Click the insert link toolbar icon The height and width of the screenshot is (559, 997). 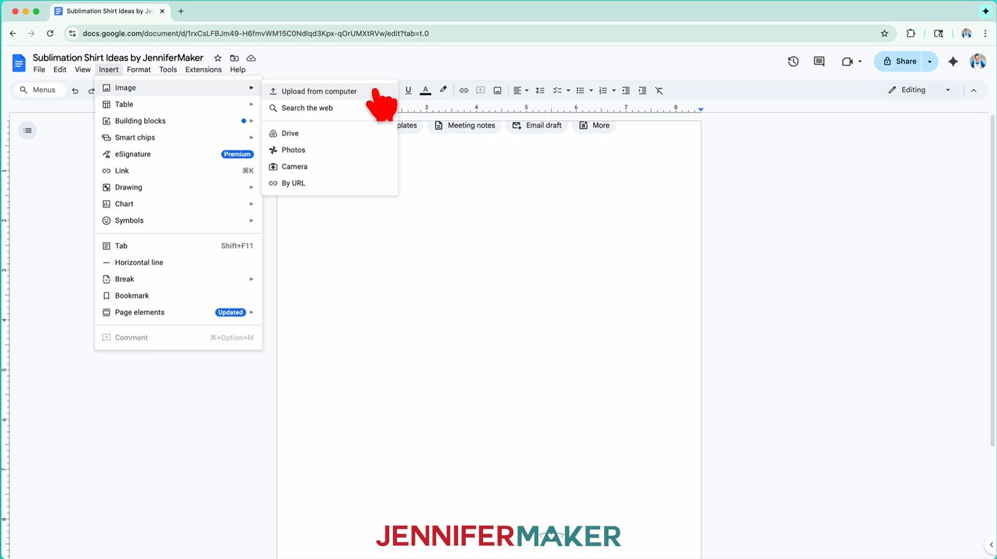click(464, 91)
